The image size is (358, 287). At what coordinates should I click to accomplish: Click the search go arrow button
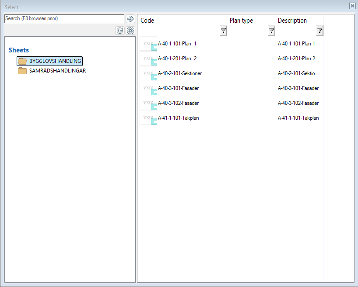coord(130,19)
